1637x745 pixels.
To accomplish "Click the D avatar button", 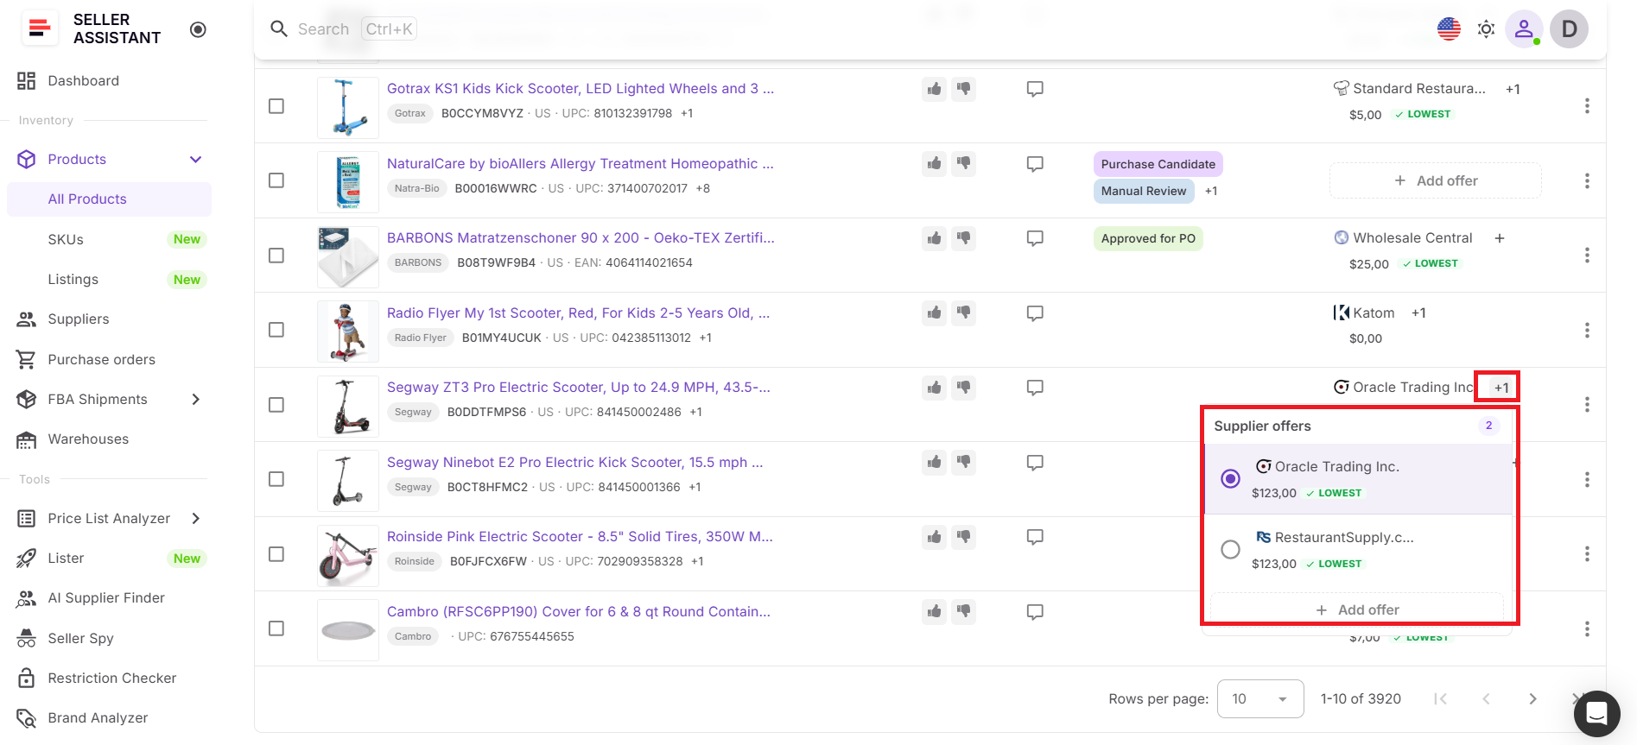I will coord(1569,28).
